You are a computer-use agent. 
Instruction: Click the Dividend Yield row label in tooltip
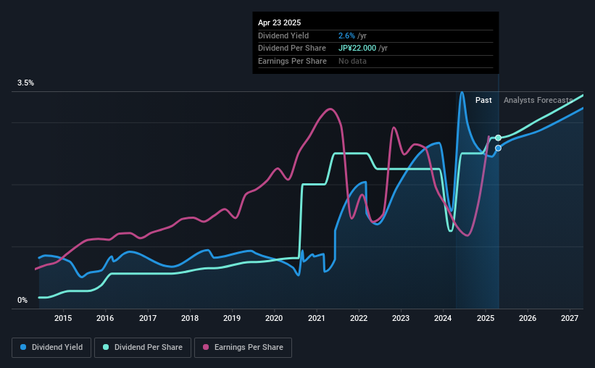(x=283, y=35)
